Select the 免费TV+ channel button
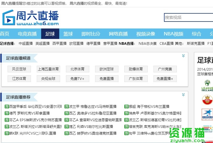Viewport: 213px width, 143px height. point(78,78)
